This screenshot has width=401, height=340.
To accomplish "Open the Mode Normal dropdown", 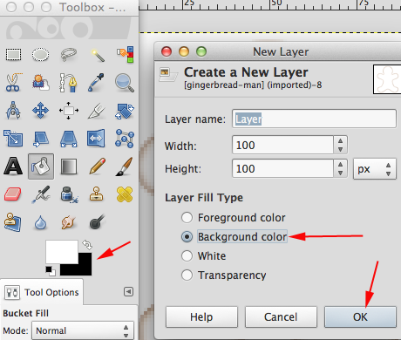I will pos(83,330).
